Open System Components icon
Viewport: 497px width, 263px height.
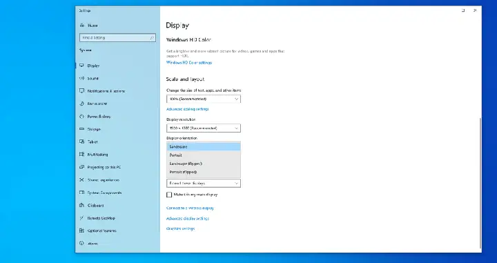[x=81, y=193]
